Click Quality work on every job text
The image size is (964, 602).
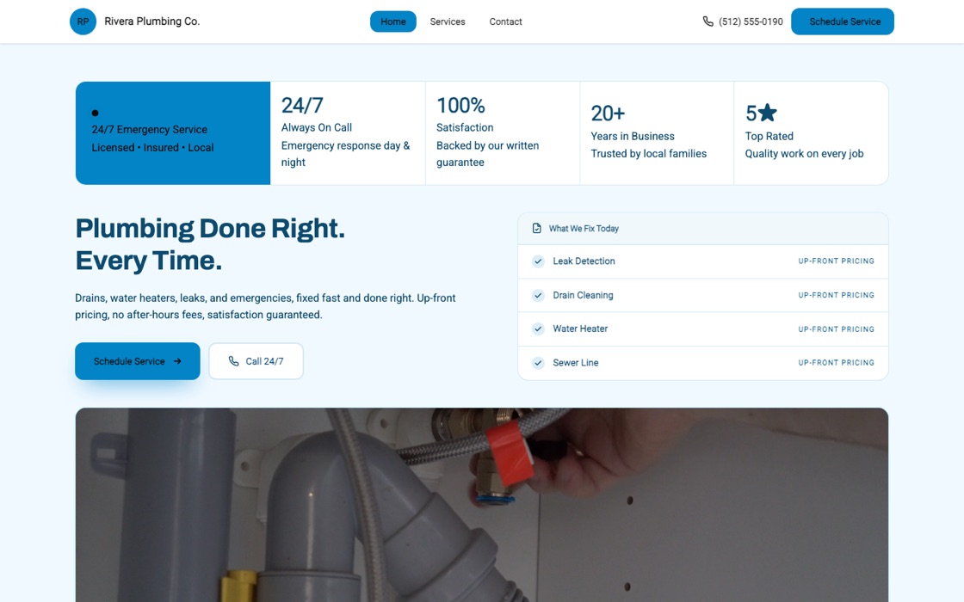804,154
